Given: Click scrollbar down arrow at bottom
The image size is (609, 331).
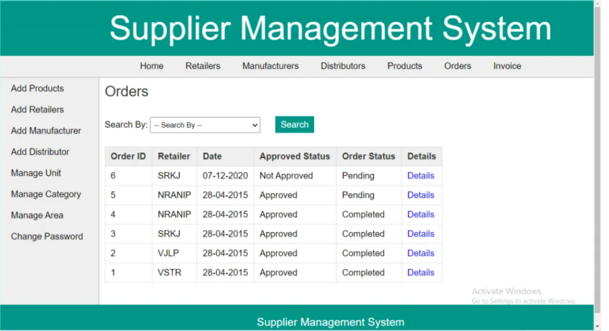Looking at the screenshot, I should [x=597, y=327].
